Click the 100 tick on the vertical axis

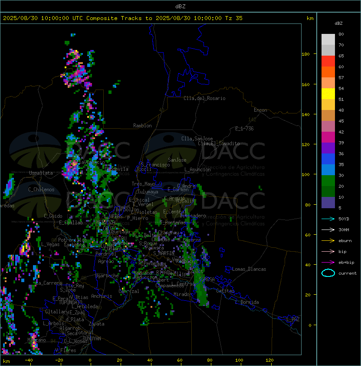(x=305, y=175)
